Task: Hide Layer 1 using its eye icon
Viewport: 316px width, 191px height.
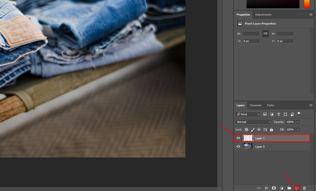Action: coord(238,138)
